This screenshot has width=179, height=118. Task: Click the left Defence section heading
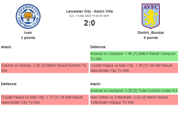coord(9,84)
